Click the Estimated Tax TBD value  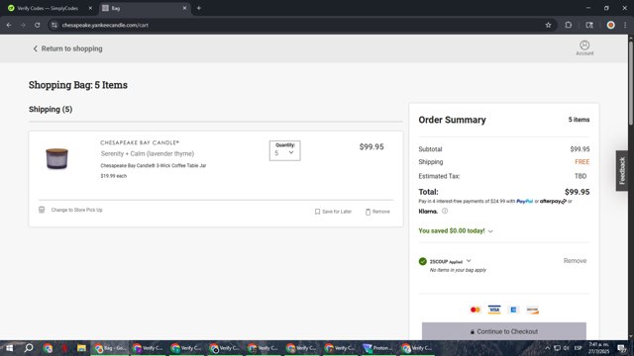click(581, 176)
